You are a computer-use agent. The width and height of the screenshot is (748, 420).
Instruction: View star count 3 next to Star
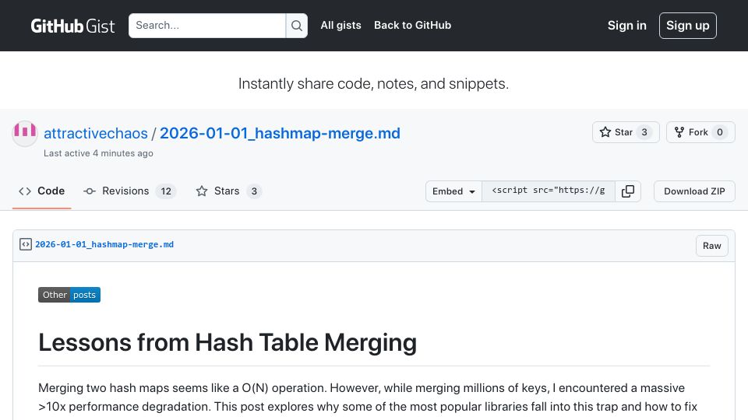(644, 132)
